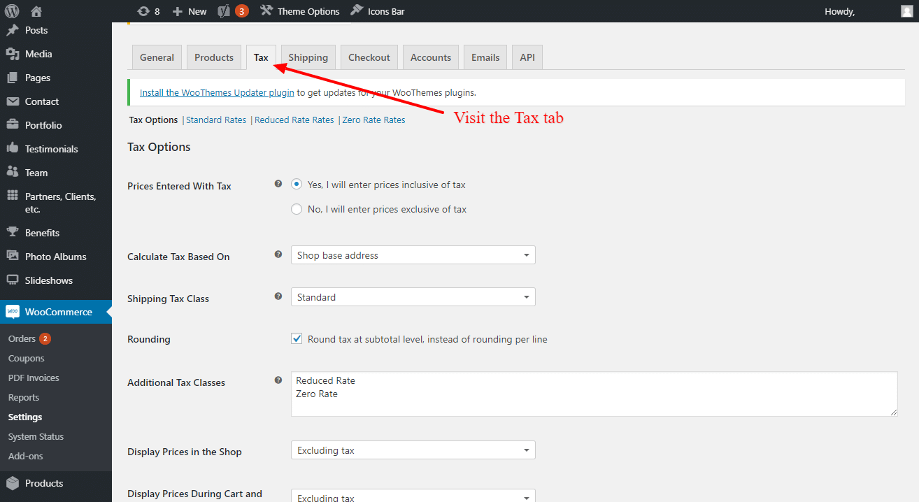Click the Pages icon in sidebar
This screenshot has height=502, width=919.
[13, 78]
